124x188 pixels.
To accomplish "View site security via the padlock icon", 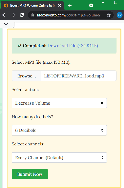I will tap(33, 15).
